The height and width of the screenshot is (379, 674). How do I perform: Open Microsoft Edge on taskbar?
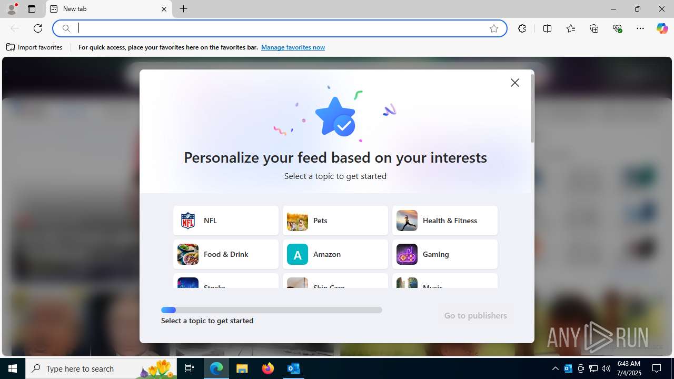point(216,368)
